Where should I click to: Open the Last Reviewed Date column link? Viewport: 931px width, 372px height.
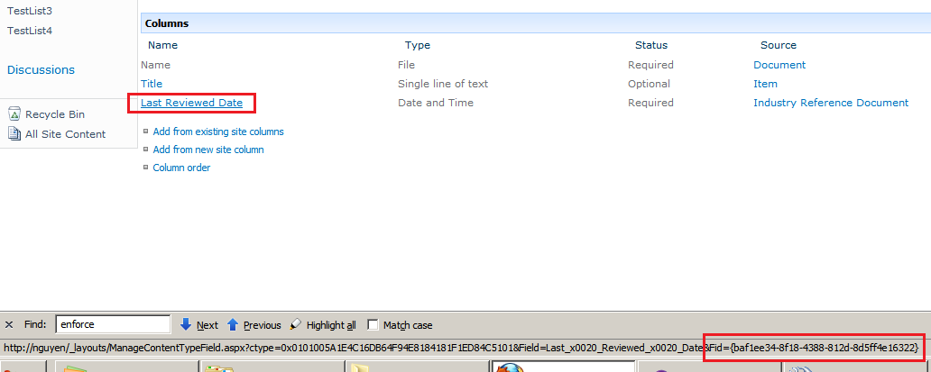(191, 103)
